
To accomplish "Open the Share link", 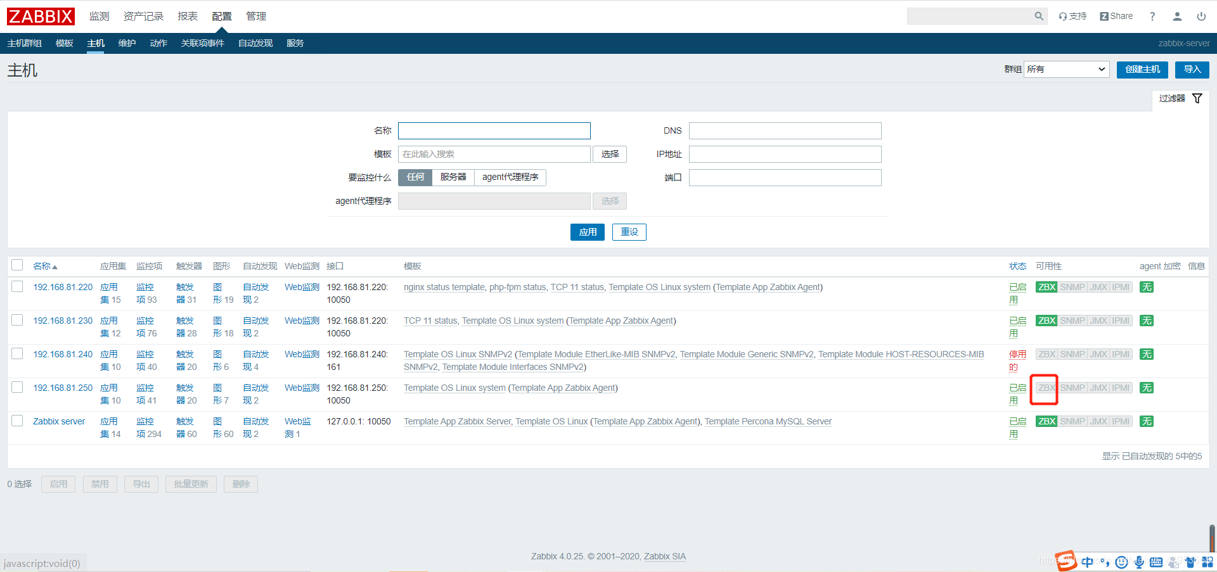I will [x=1116, y=16].
